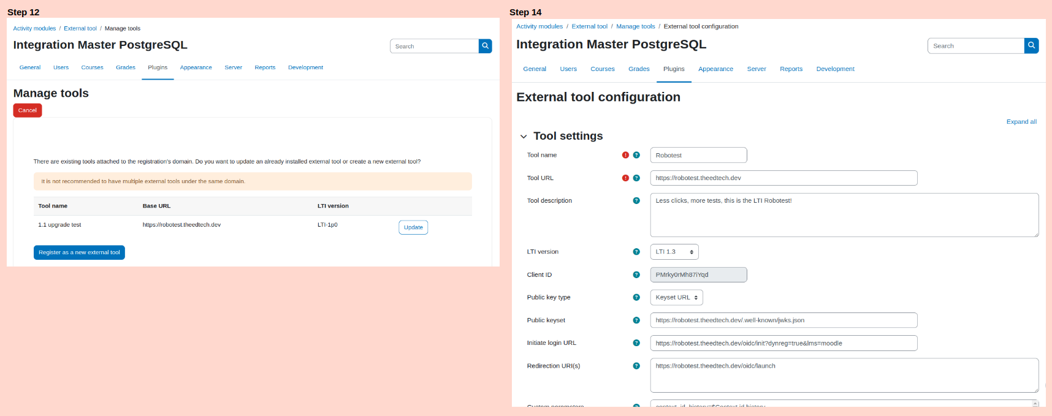Image resolution: width=1052 pixels, height=416 pixels.
Task: Collapse the Tool settings section
Action: click(x=524, y=137)
